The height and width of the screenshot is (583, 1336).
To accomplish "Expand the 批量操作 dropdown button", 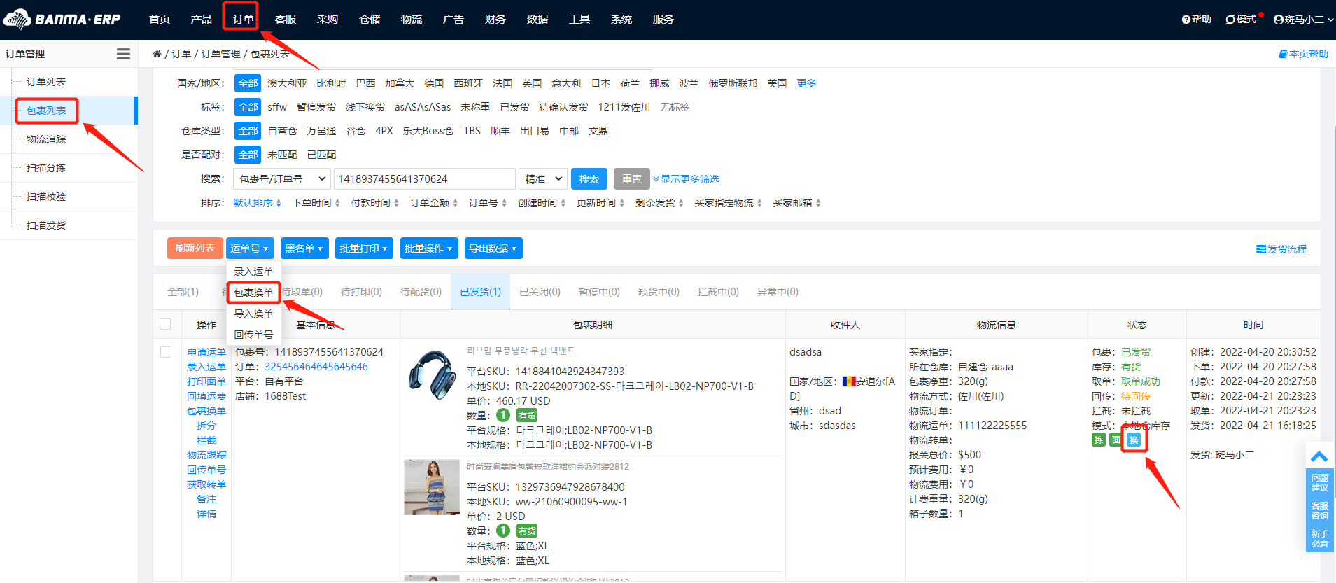I will tap(429, 248).
